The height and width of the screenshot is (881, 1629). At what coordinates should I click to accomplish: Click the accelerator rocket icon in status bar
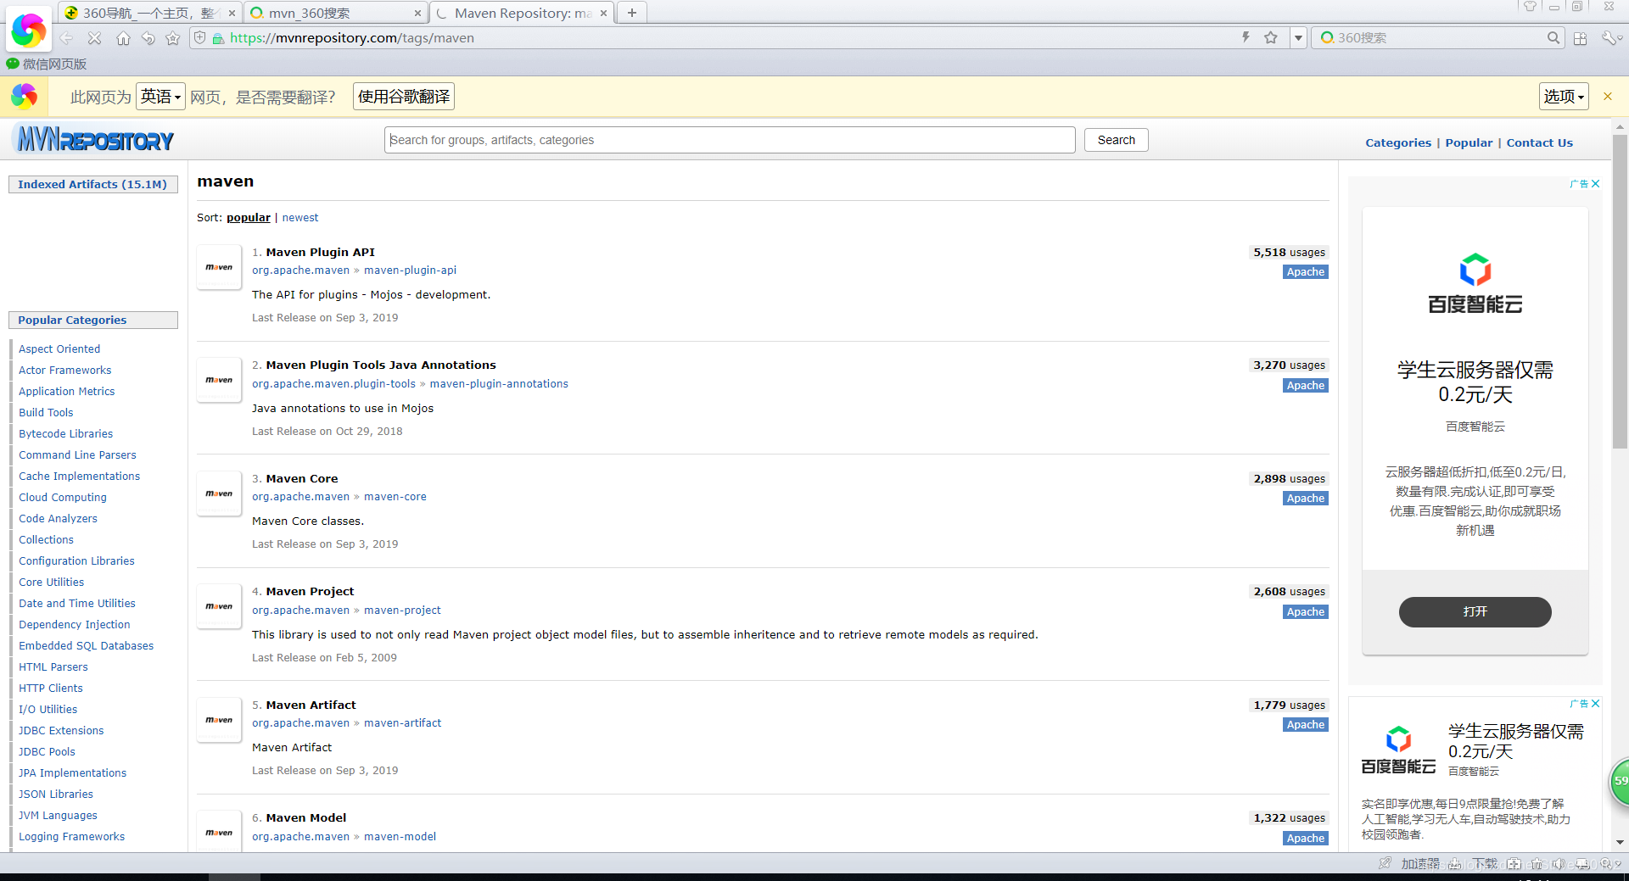click(x=1385, y=863)
